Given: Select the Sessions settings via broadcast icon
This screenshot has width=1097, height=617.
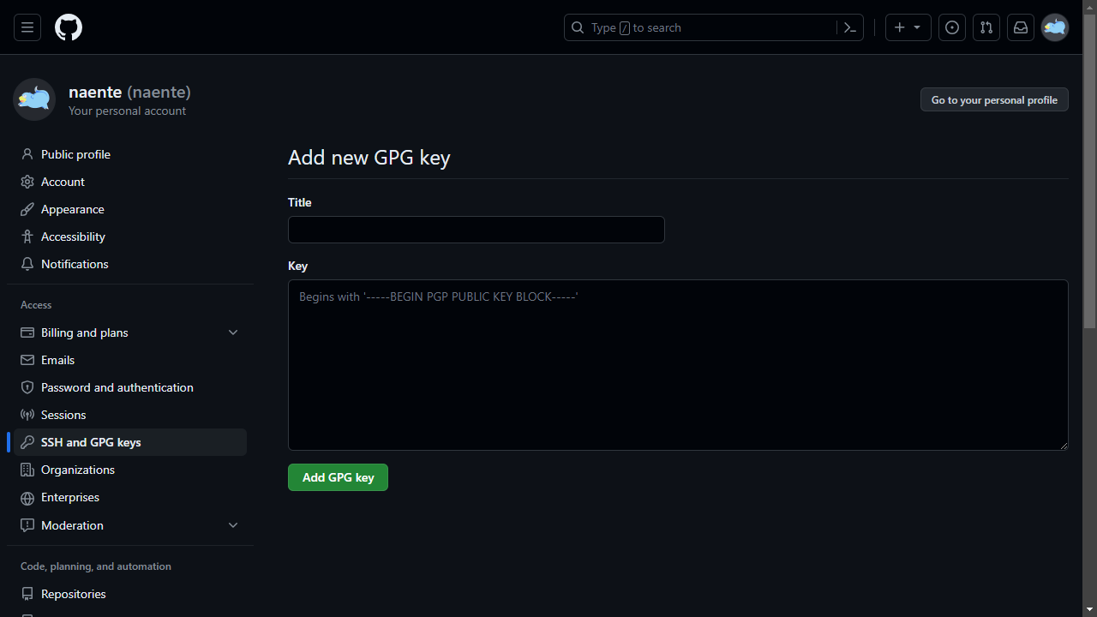Looking at the screenshot, I should (63, 415).
